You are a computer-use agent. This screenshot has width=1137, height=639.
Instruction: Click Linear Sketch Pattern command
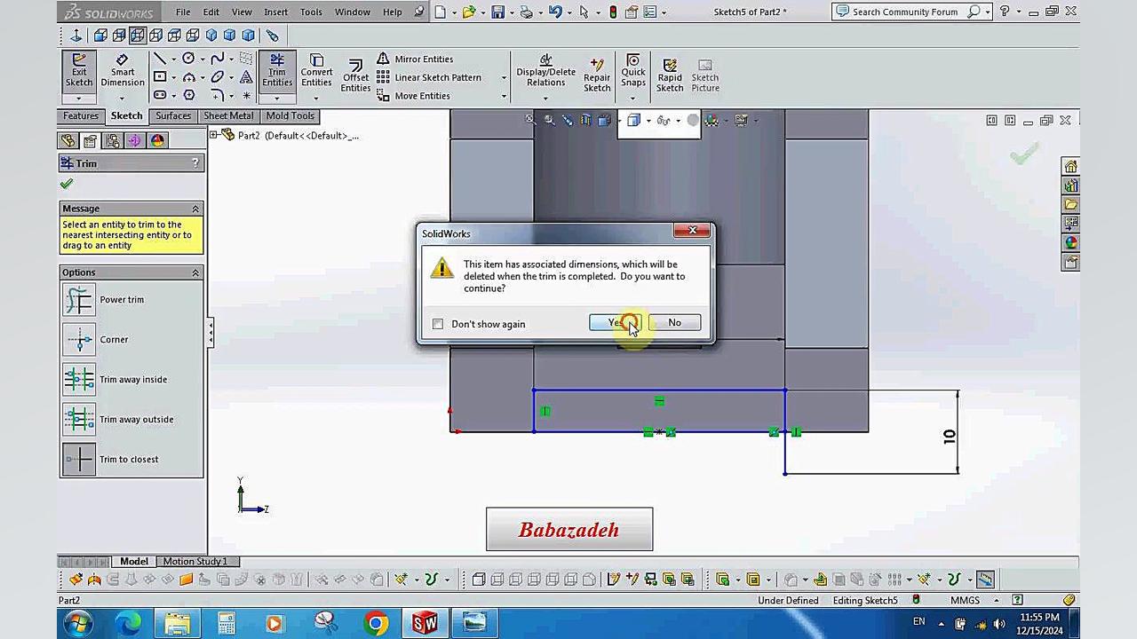429,77
